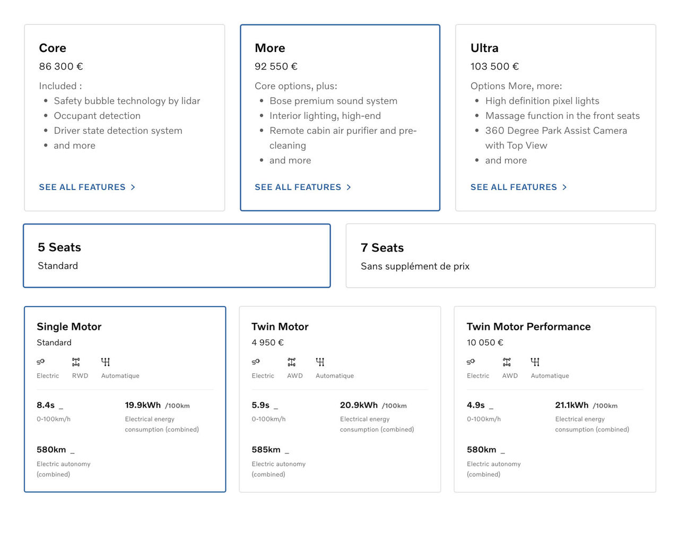Click Twin Motor Performance's Electric icon
This screenshot has height=543, width=679.
click(x=471, y=362)
